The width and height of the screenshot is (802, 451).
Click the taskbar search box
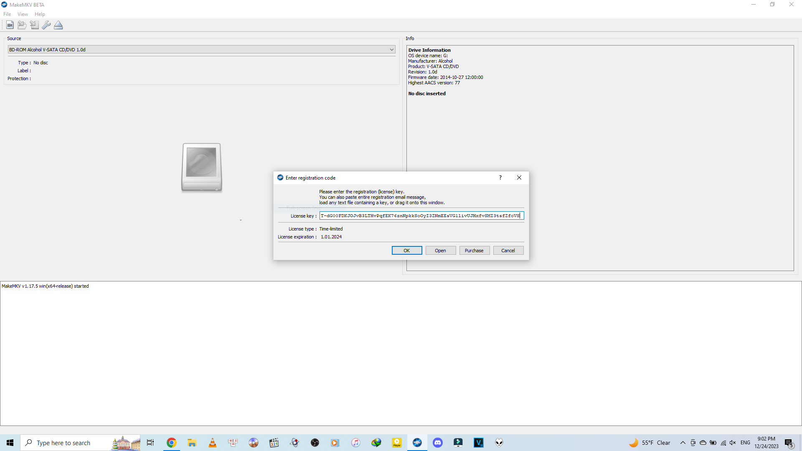point(80,443)
